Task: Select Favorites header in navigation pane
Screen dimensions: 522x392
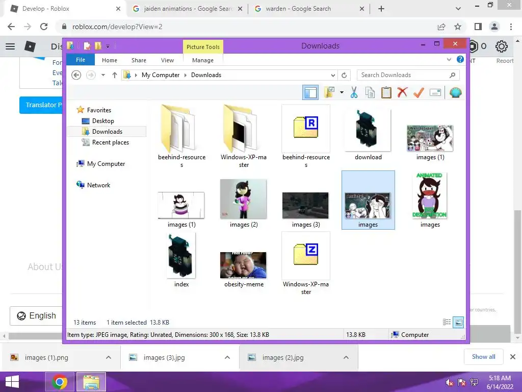Action: pyautogui.click(x=99, y=110)
